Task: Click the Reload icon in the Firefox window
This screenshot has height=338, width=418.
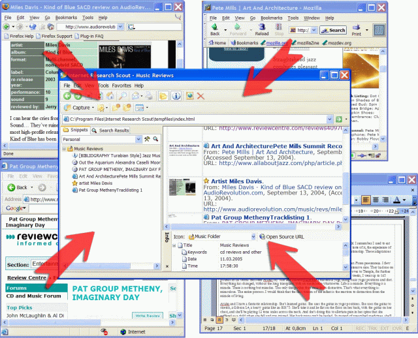Action: [x=33, y=27]
